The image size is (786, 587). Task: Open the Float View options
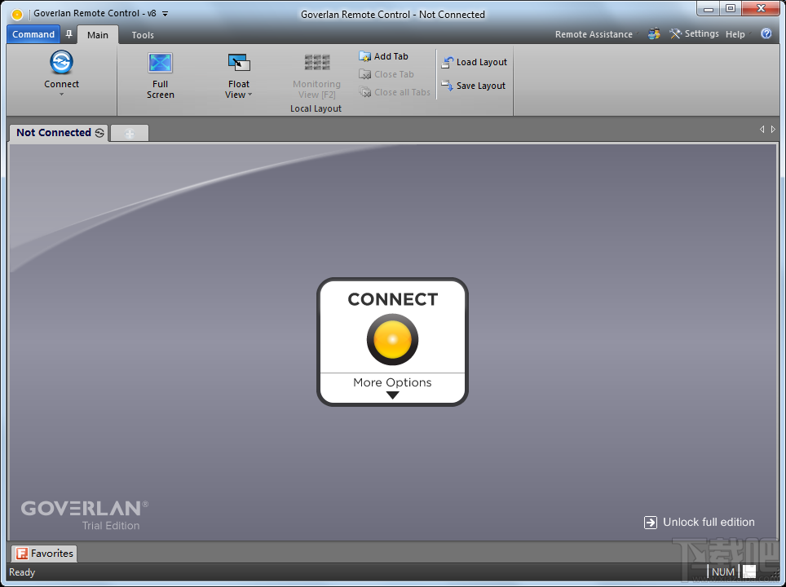(x=239, y=75)
